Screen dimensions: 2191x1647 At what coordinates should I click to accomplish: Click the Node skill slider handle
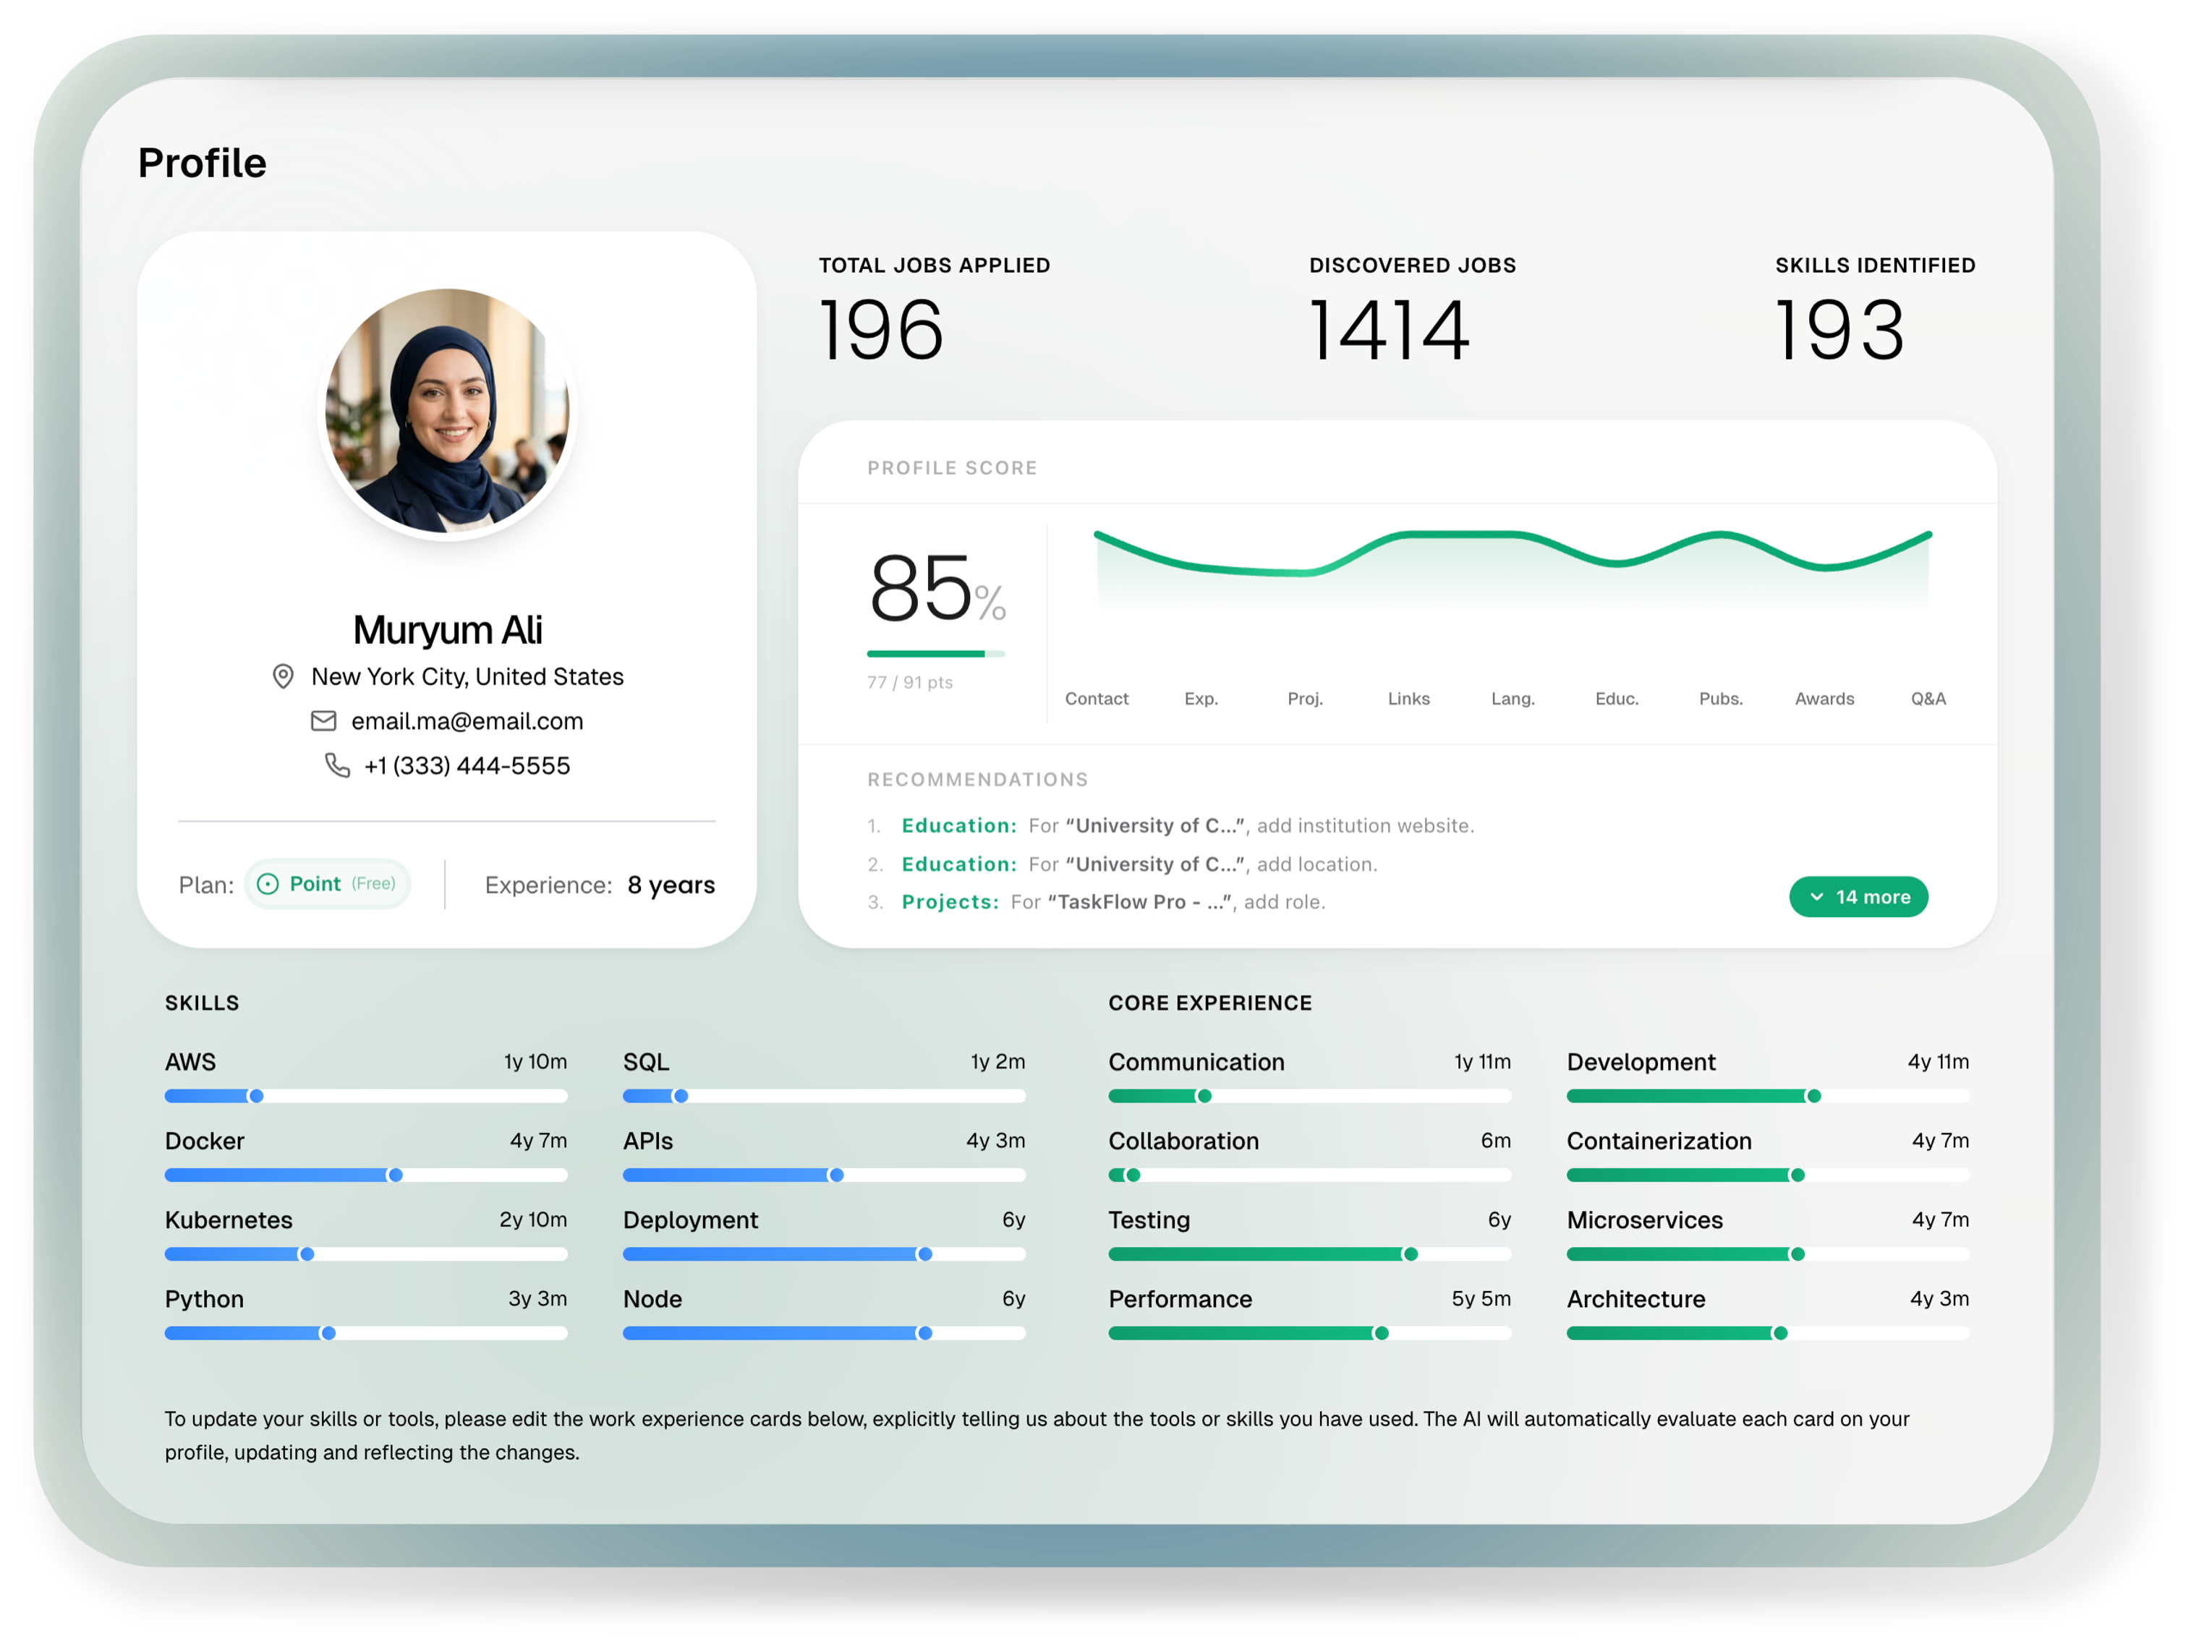click(924, 1334)
